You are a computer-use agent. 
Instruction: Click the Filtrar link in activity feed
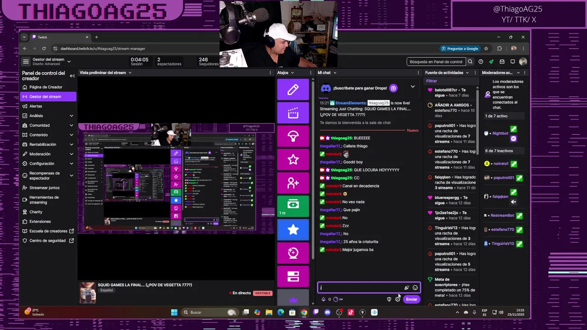click(432, 81)
